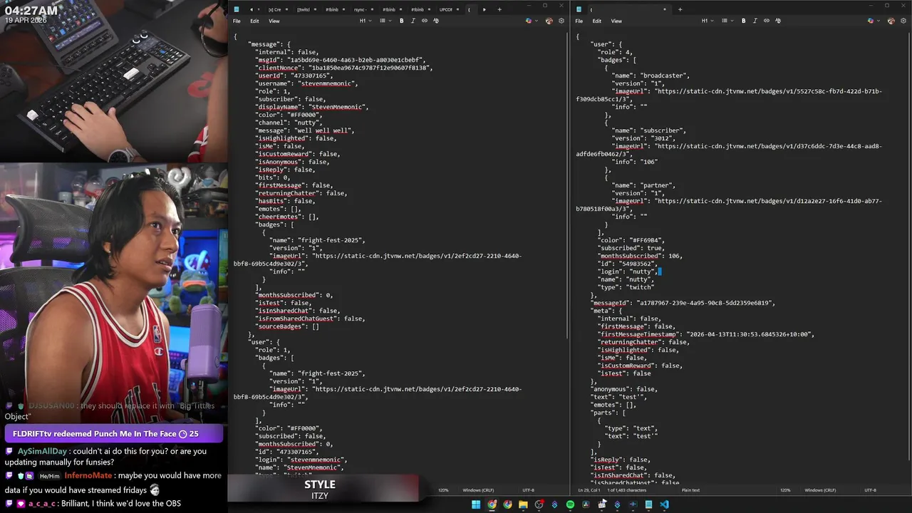912x513 pixels.
Task: Expand Copilot dropdown arrow in right Notepad
Action: 878,21
